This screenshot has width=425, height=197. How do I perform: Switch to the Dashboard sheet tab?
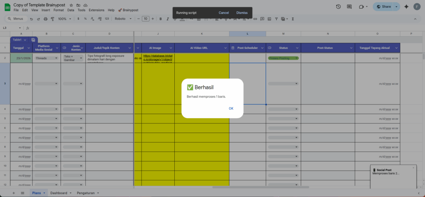[59, 193]
